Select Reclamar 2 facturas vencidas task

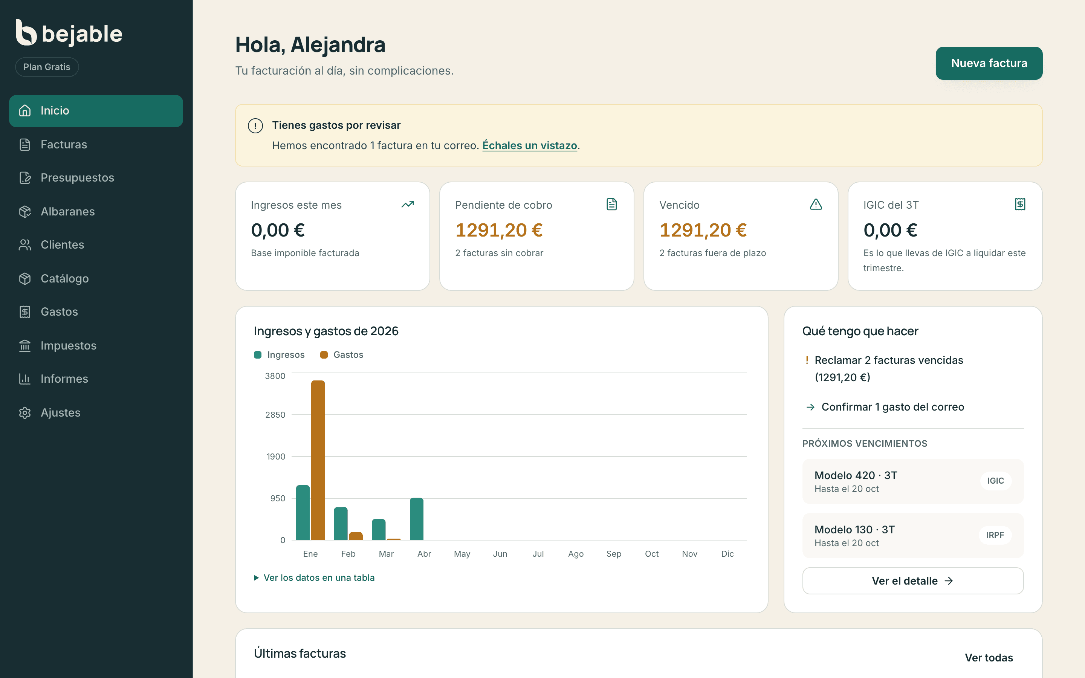[x=889, y=369]
